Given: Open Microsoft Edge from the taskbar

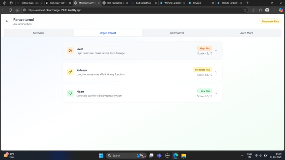Looking at the screenshot, I should tap(176, 156).
